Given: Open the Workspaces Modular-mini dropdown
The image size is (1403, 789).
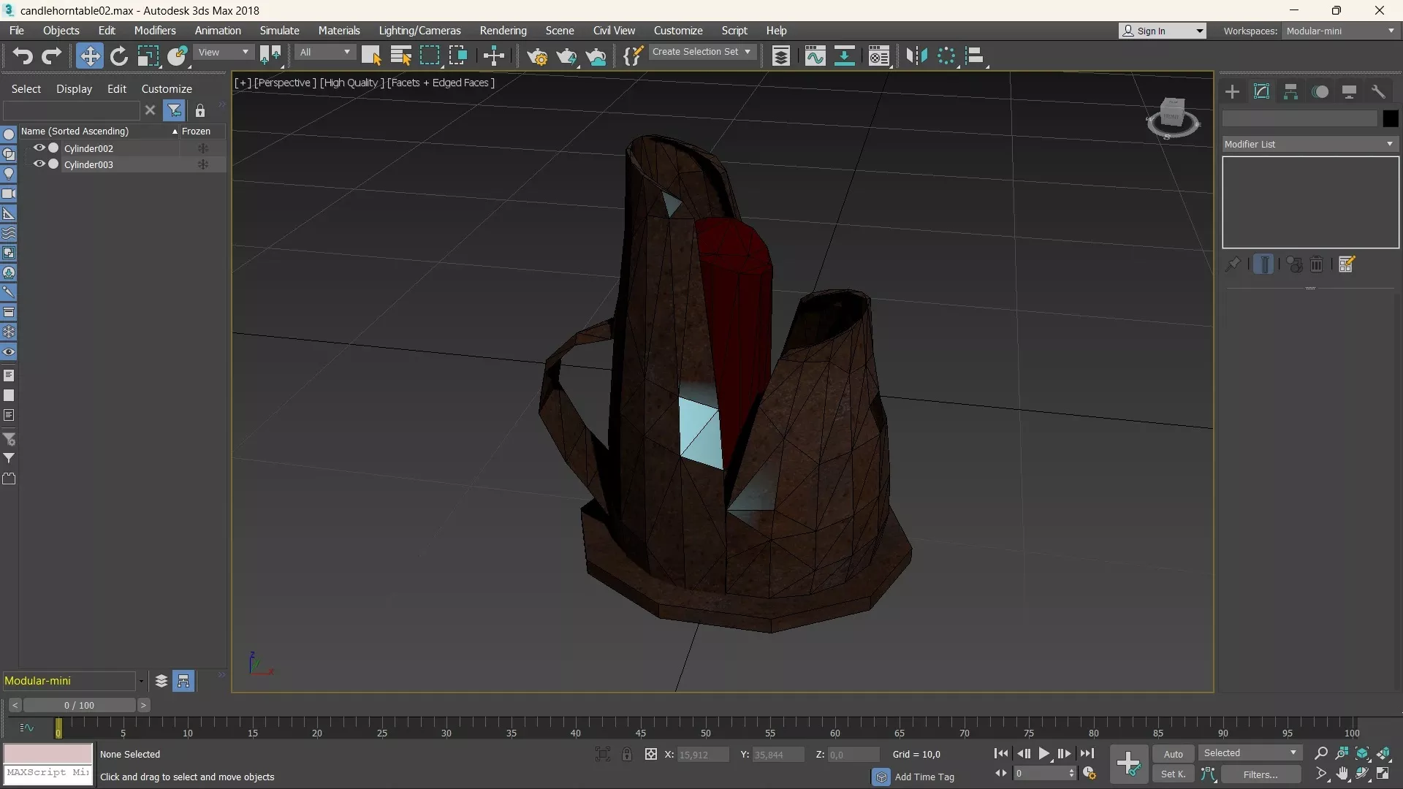Looking at the screenshot, I should pos(1341,31).
